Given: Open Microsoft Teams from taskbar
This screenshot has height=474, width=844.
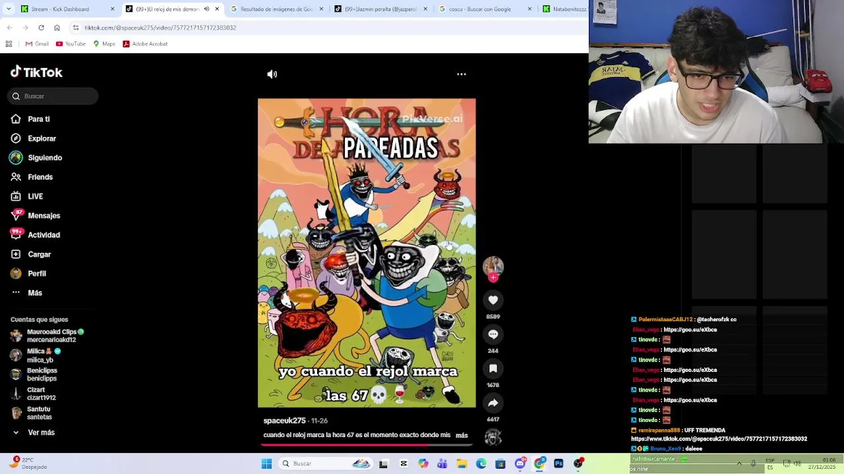Looking at the screenshot, I should click(x=442, y=463).
